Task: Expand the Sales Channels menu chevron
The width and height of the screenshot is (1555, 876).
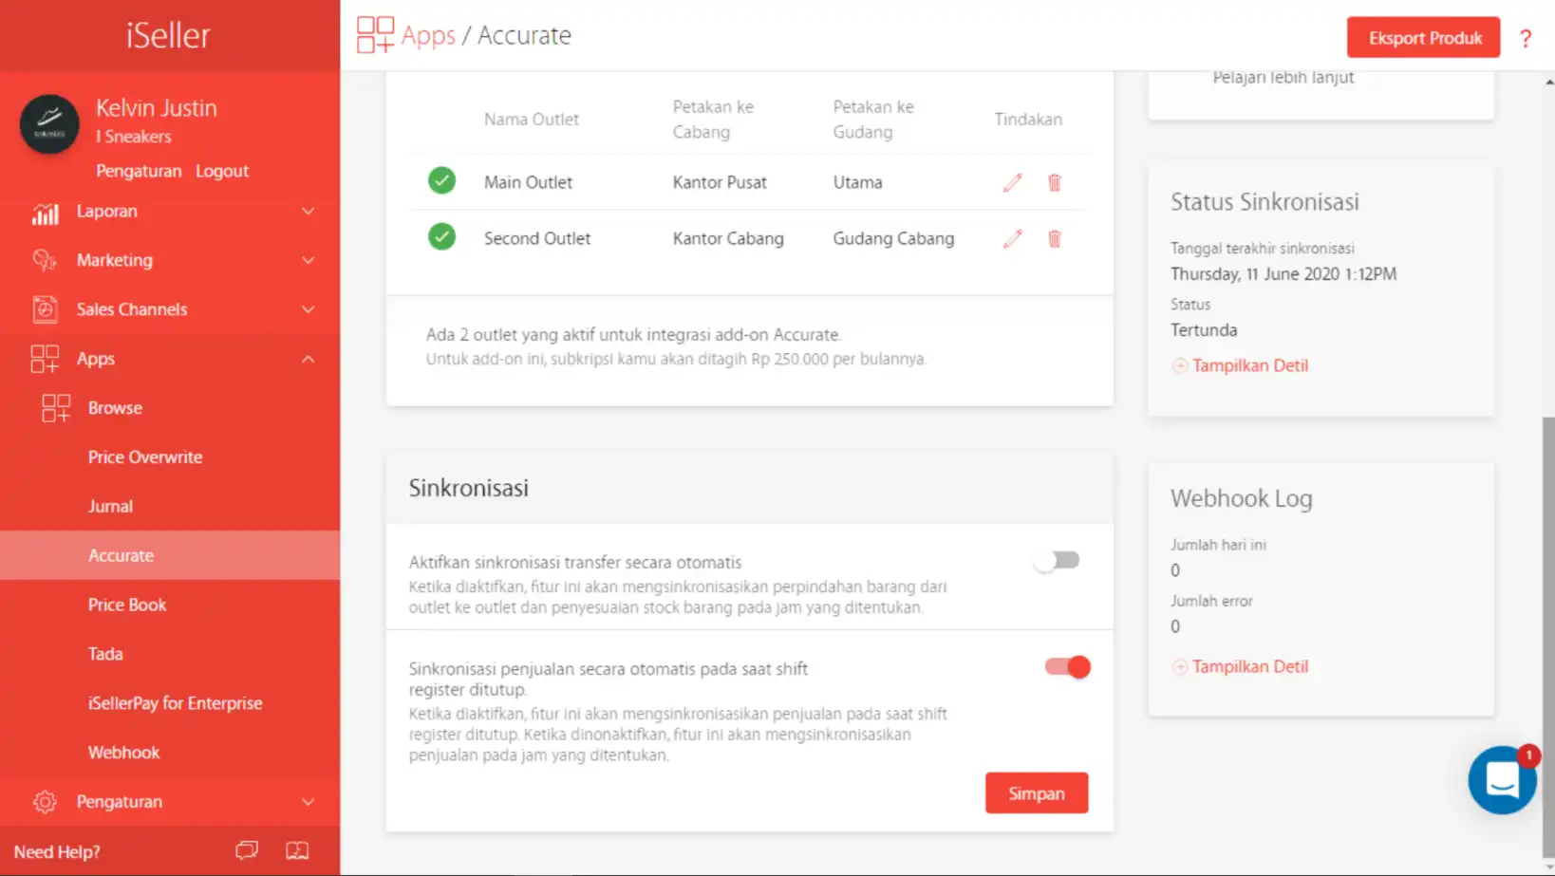Action: click(308, 309)
